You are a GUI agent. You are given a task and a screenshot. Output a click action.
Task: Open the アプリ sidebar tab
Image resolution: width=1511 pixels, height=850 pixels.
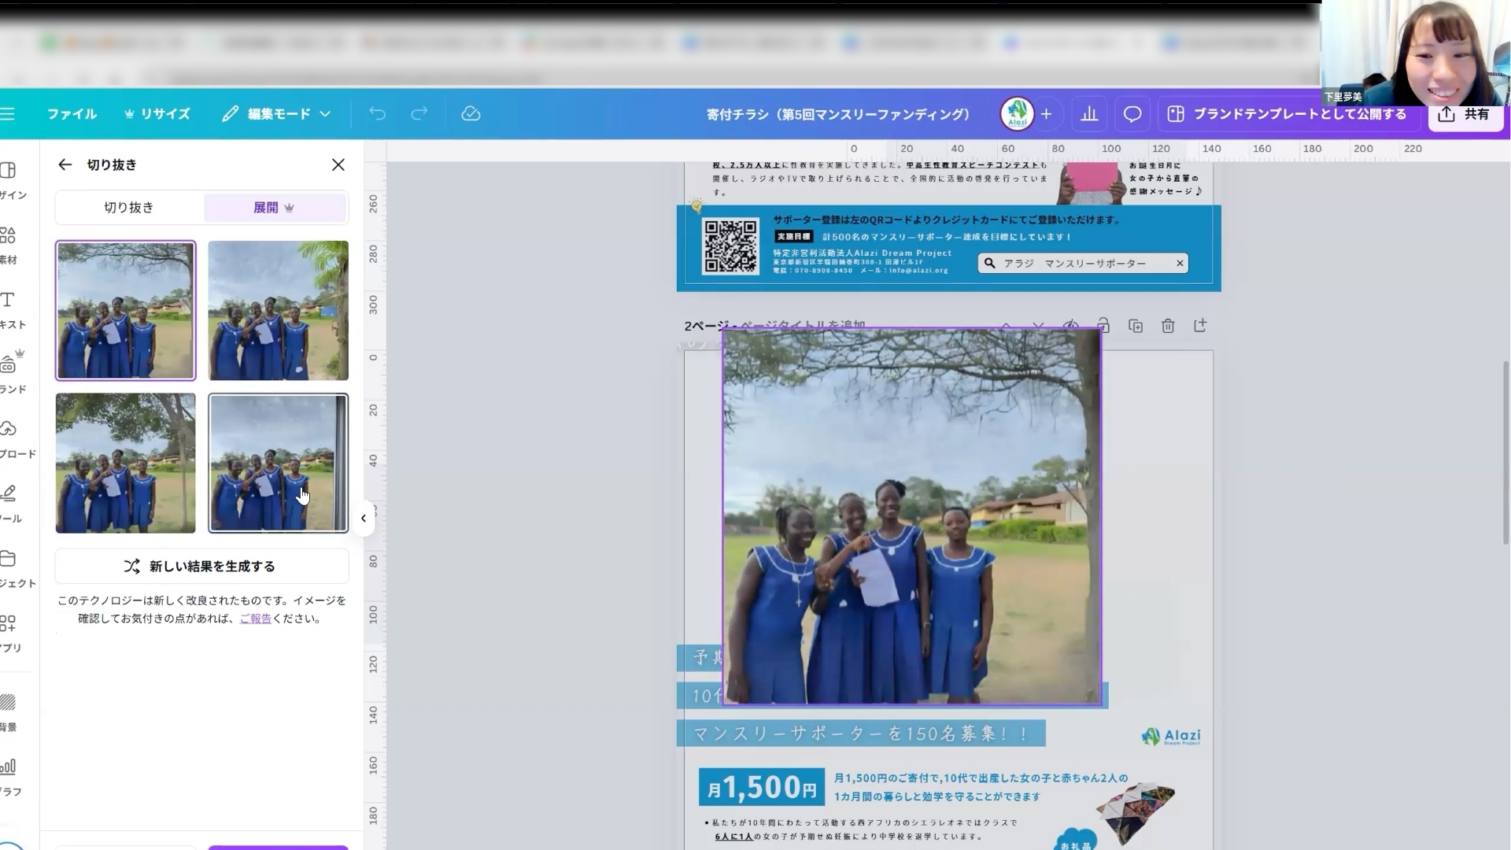click(10, 633)
